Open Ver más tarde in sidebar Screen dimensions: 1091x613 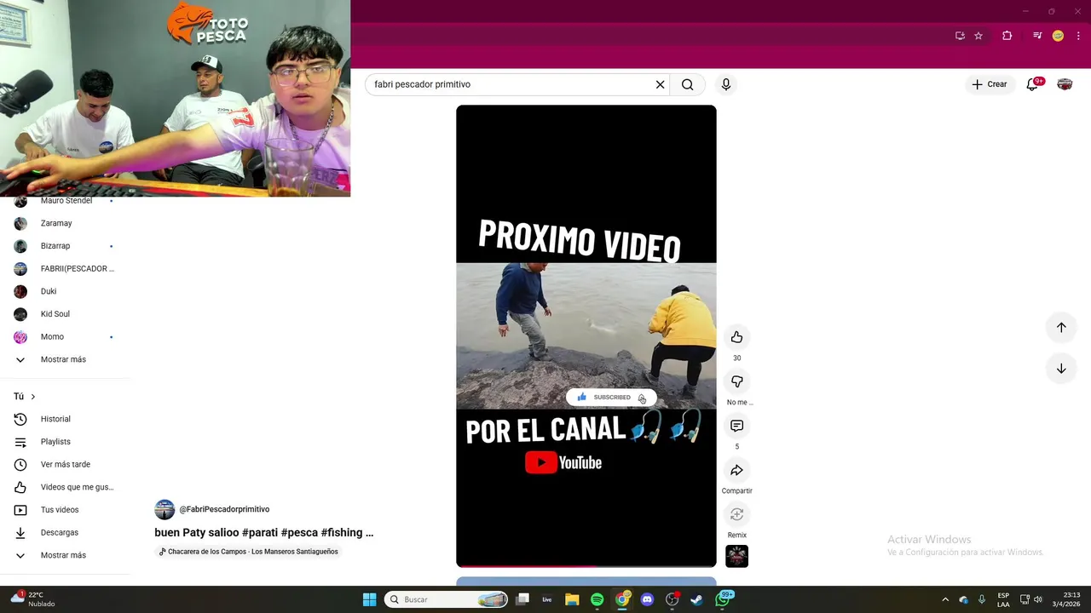pos(65,464)
